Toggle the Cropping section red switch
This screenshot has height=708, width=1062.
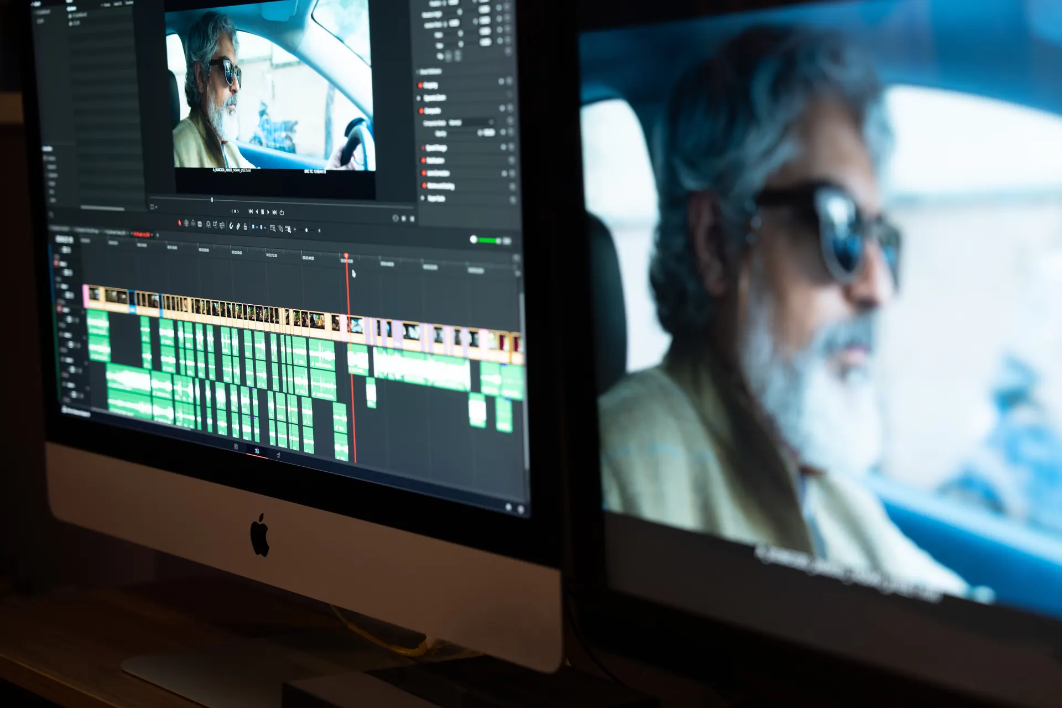[x=420, y=85]
